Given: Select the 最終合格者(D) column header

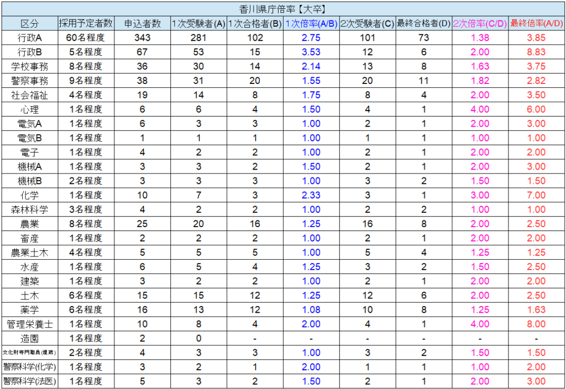Looking at the screenshot, I should (423, 23).
